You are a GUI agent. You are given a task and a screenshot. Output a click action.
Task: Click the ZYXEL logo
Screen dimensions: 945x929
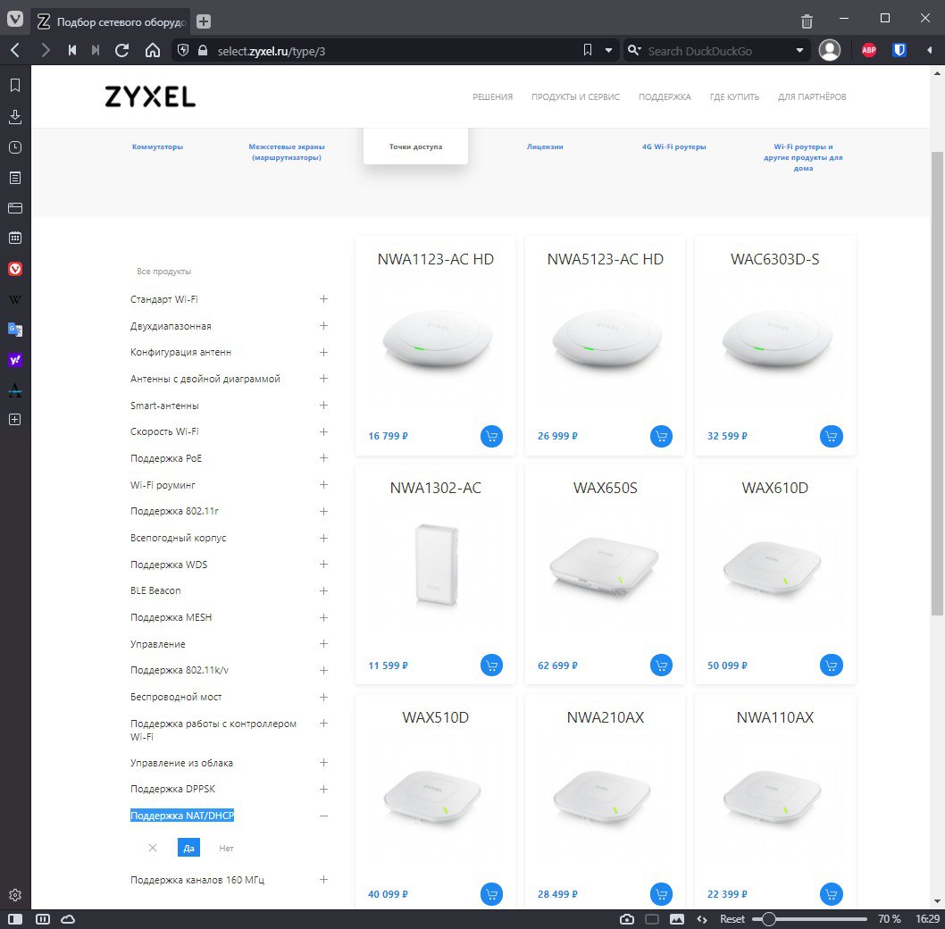pyautogui.click(x=150, y=96)
